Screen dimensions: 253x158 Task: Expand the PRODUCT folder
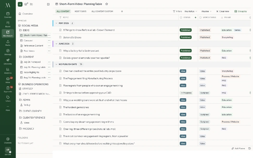coord(27,129)
